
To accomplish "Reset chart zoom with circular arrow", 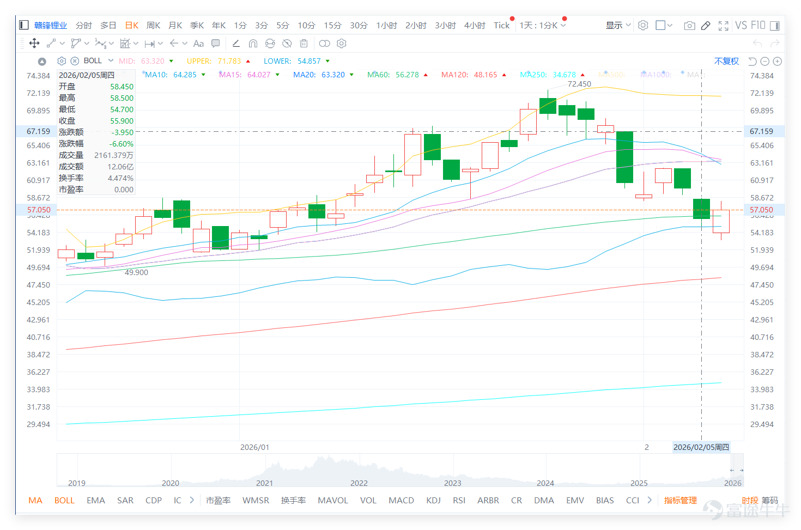I will [x=753, y=61].
